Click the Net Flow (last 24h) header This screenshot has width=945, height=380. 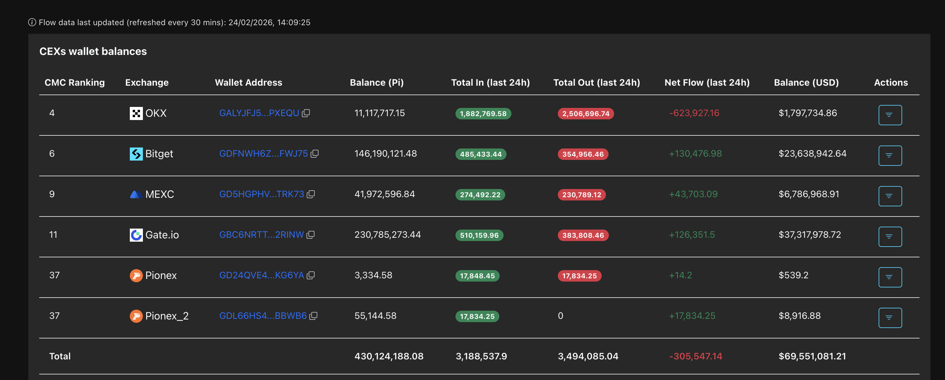[707, 82]
